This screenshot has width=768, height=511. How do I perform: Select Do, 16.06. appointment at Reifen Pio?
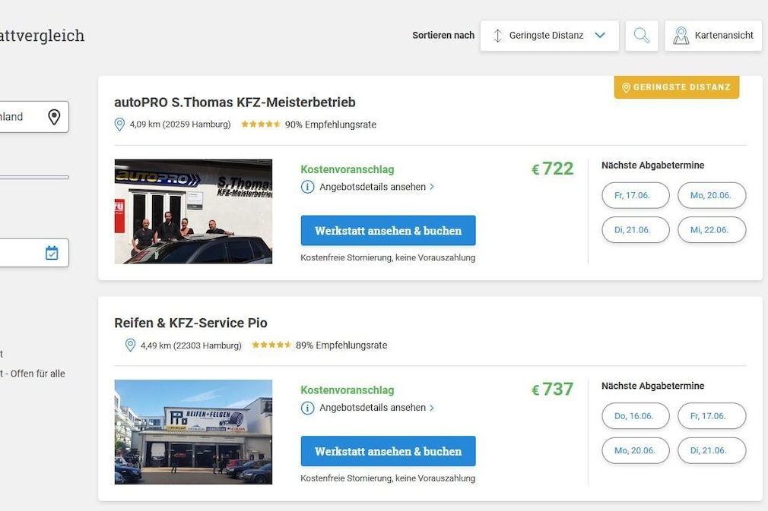pyautogui.click(x=635, y=416)
